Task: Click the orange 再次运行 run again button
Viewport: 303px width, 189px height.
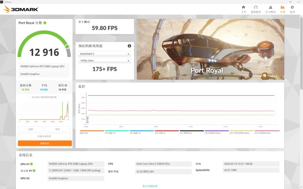Action: click(45, 143)
